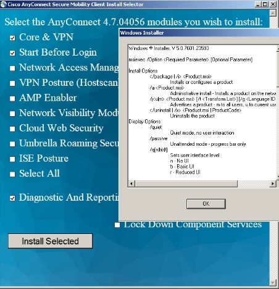Click the 'msiexec /Option' usage line
Screen dimensions: 279x289
tap(190, 60)
